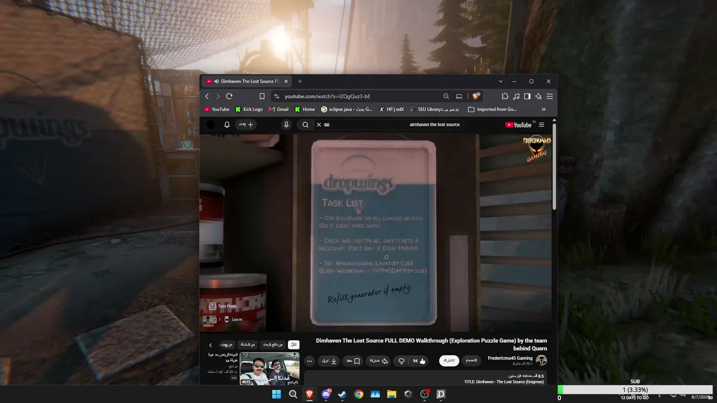Viewport: 717px width, 403px height.
Task: Select the 'from search results' filter chip
Action: coord(272,345)
